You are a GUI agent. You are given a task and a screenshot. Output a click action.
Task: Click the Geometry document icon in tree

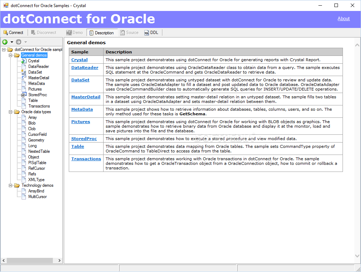24,140
